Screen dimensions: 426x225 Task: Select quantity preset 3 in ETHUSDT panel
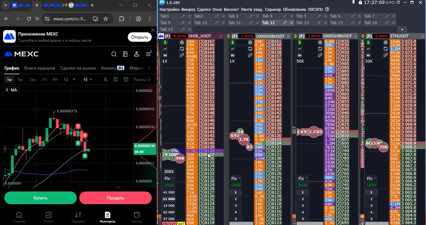[372, 205]
